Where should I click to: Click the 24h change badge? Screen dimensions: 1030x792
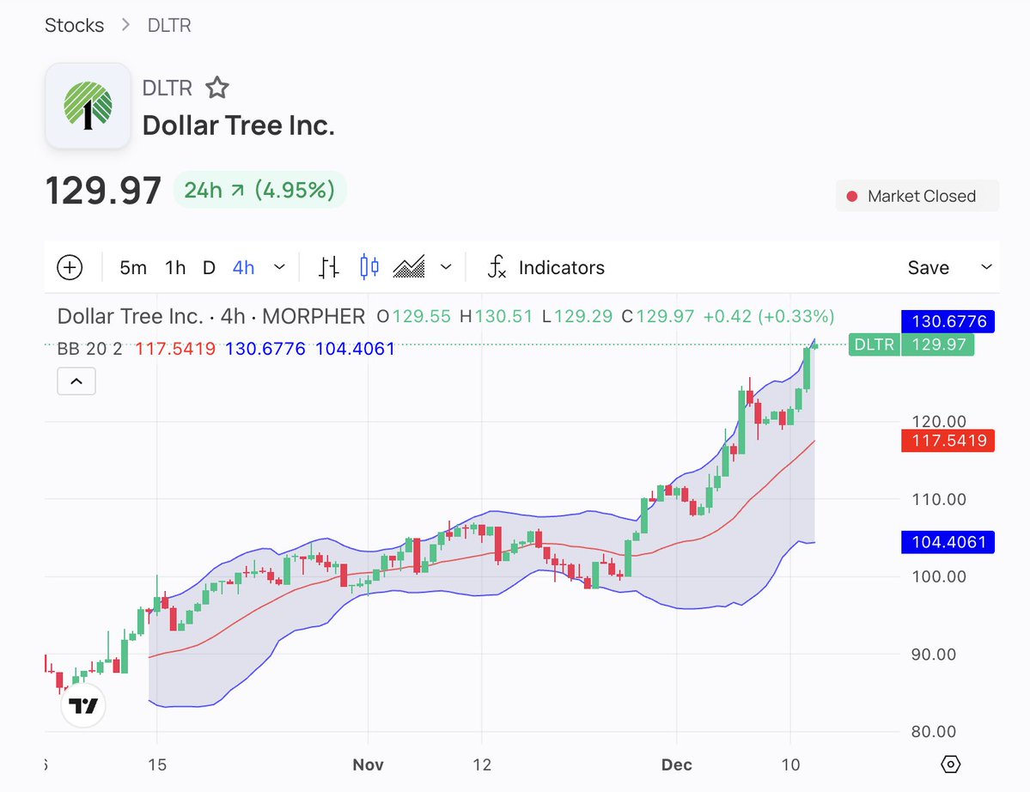[259, 190]
